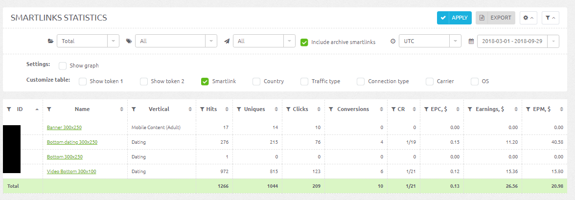Open the gear settings toggle button
575x200 pixels.
click(529, 18)
